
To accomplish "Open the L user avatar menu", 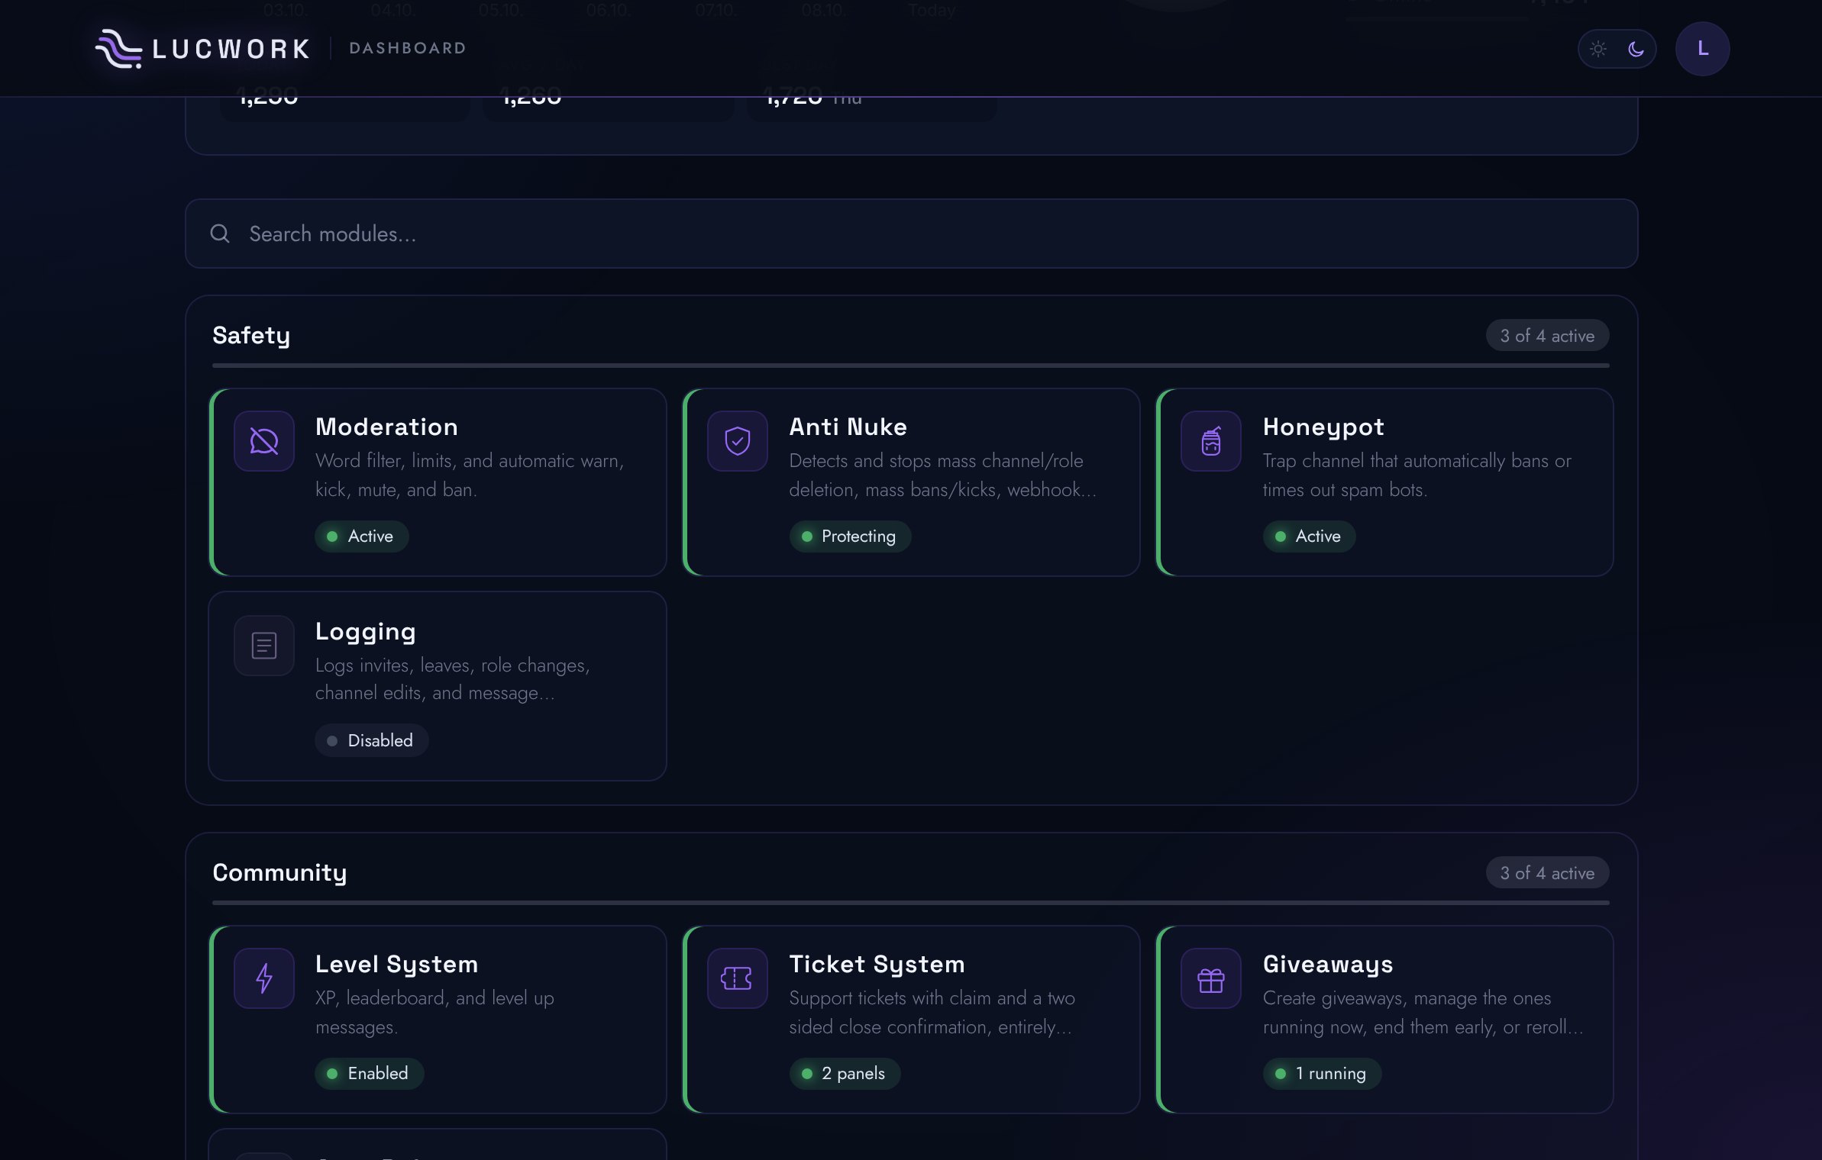I will coord(1702,49).
